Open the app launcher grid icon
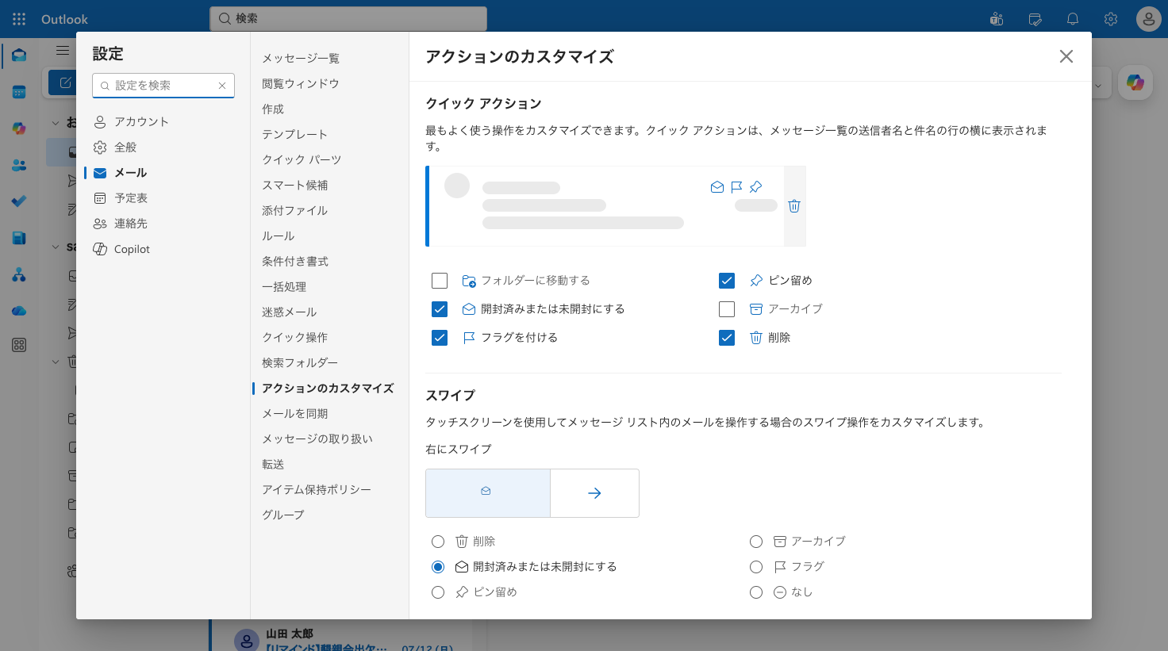The height and width of the screenshot is (651, 1168). pyautogui.click(x=19, y=19)
